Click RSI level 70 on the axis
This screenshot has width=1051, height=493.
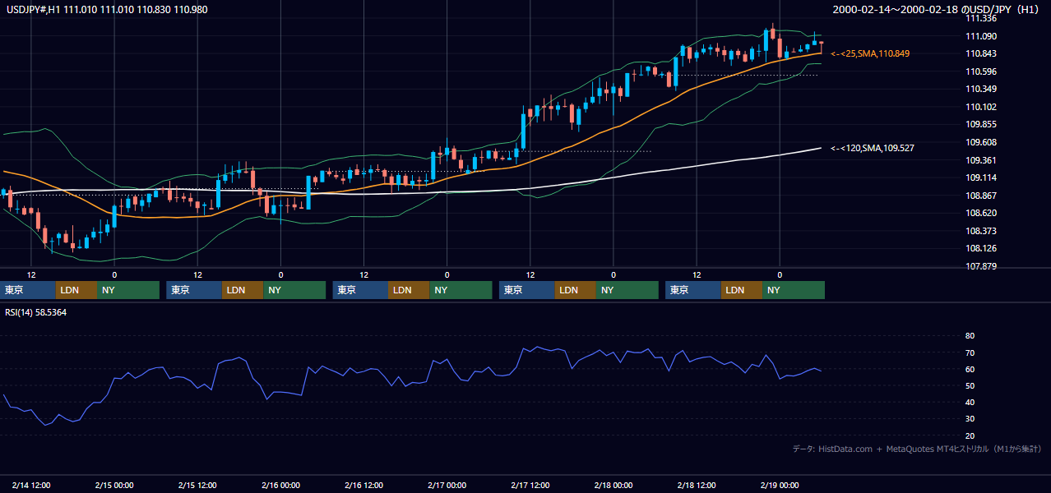point(970,352)
